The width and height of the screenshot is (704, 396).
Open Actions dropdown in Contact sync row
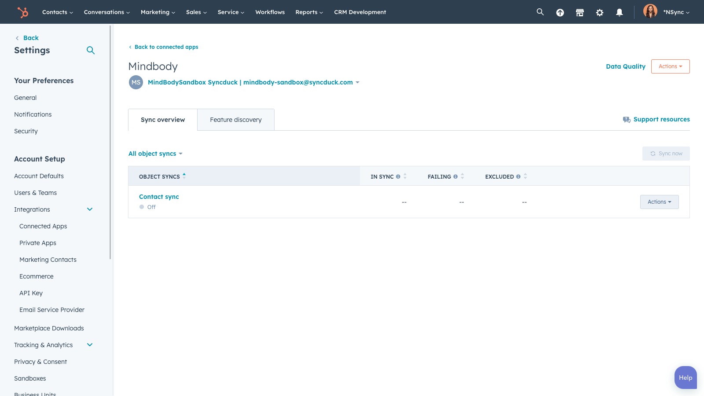pos(659,202)
